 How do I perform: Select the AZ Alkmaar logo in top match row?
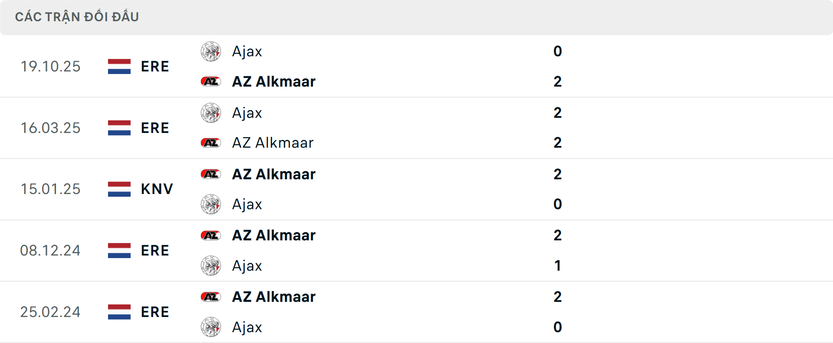pyautogui.click(x=211, y=81)
